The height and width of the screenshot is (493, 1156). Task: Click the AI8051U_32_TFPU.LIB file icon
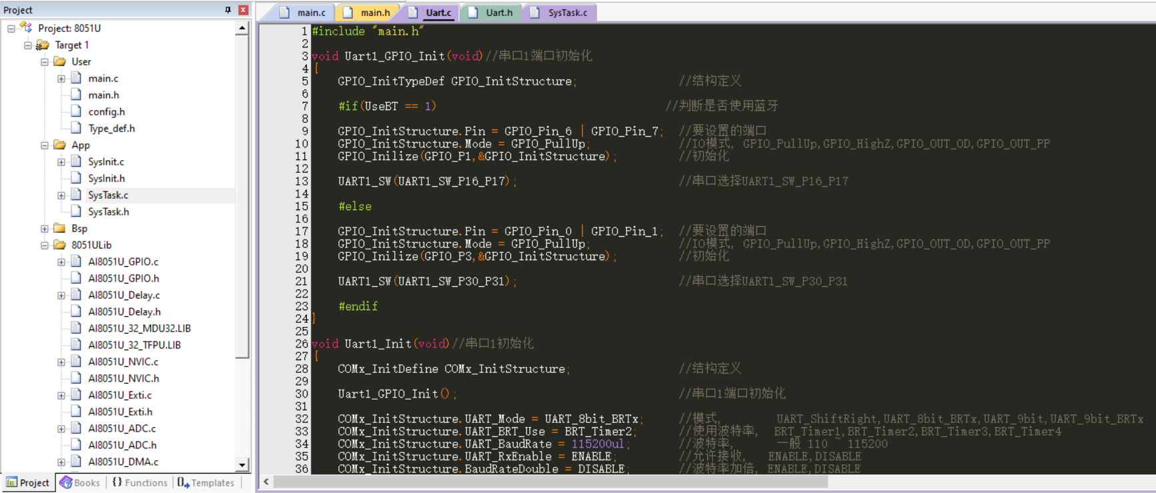coord(77,345)
